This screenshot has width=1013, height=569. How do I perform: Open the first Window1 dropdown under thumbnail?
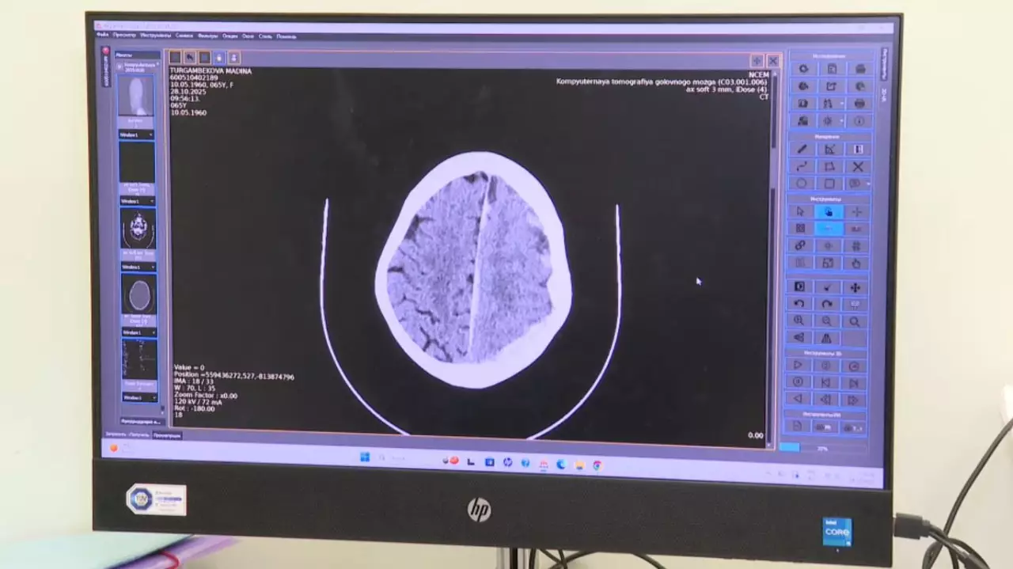click(138, 135)
